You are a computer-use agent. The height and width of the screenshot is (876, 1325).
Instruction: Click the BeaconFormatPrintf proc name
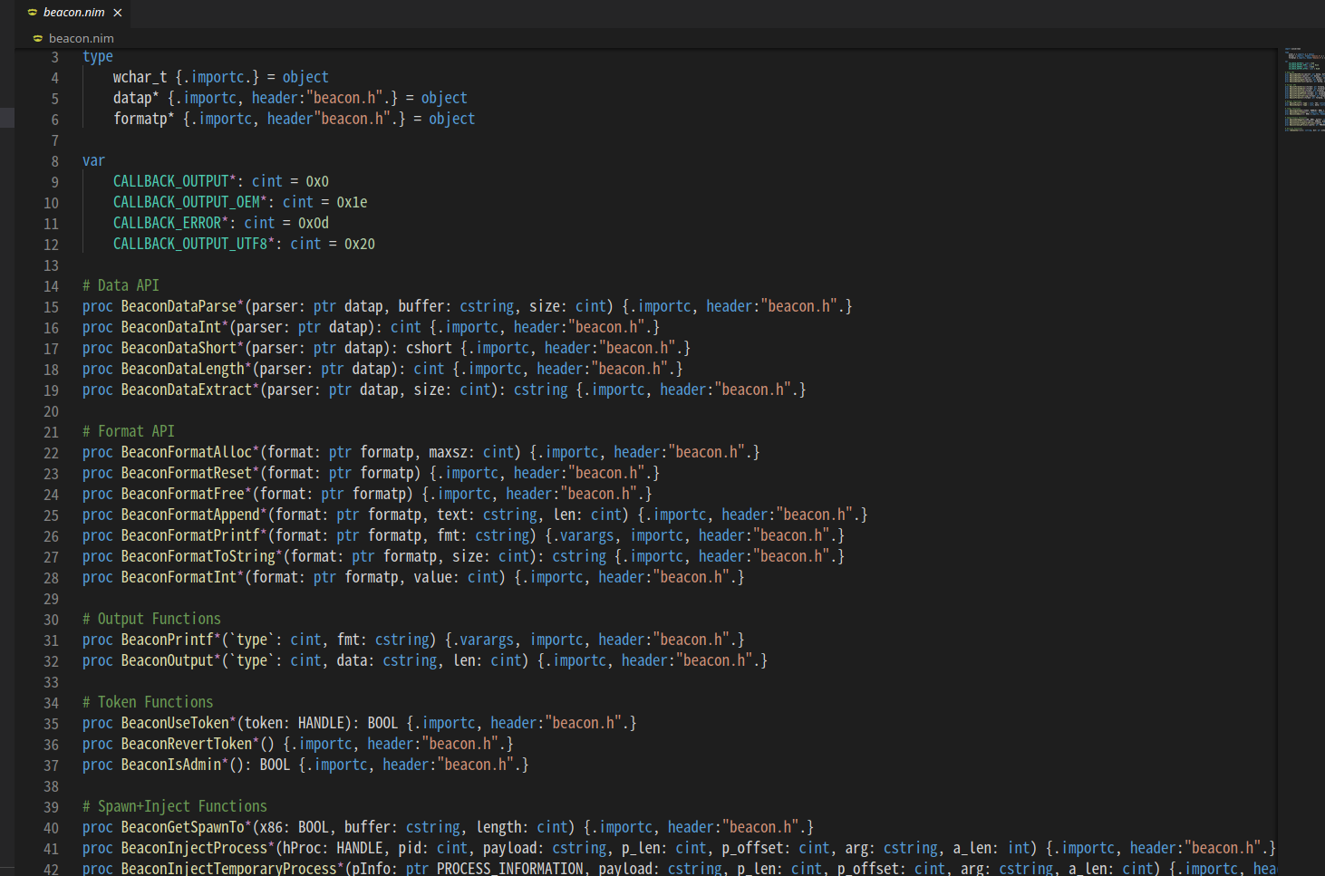coord(190,535)
